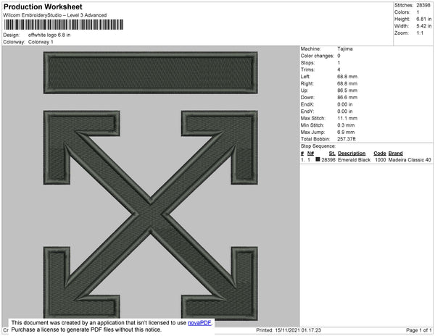435x336 pixels.
Task: Select Max Jump value '6.9 mm'
Action: click(346, 132)
